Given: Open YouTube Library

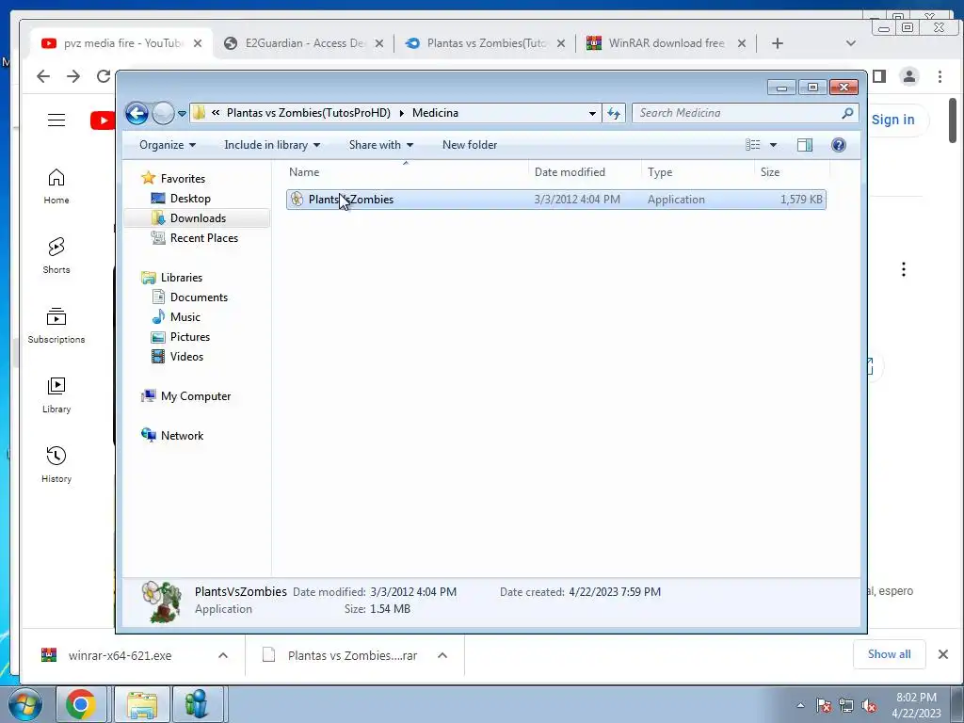Looking at the screenshot, I should coord(56,395).
